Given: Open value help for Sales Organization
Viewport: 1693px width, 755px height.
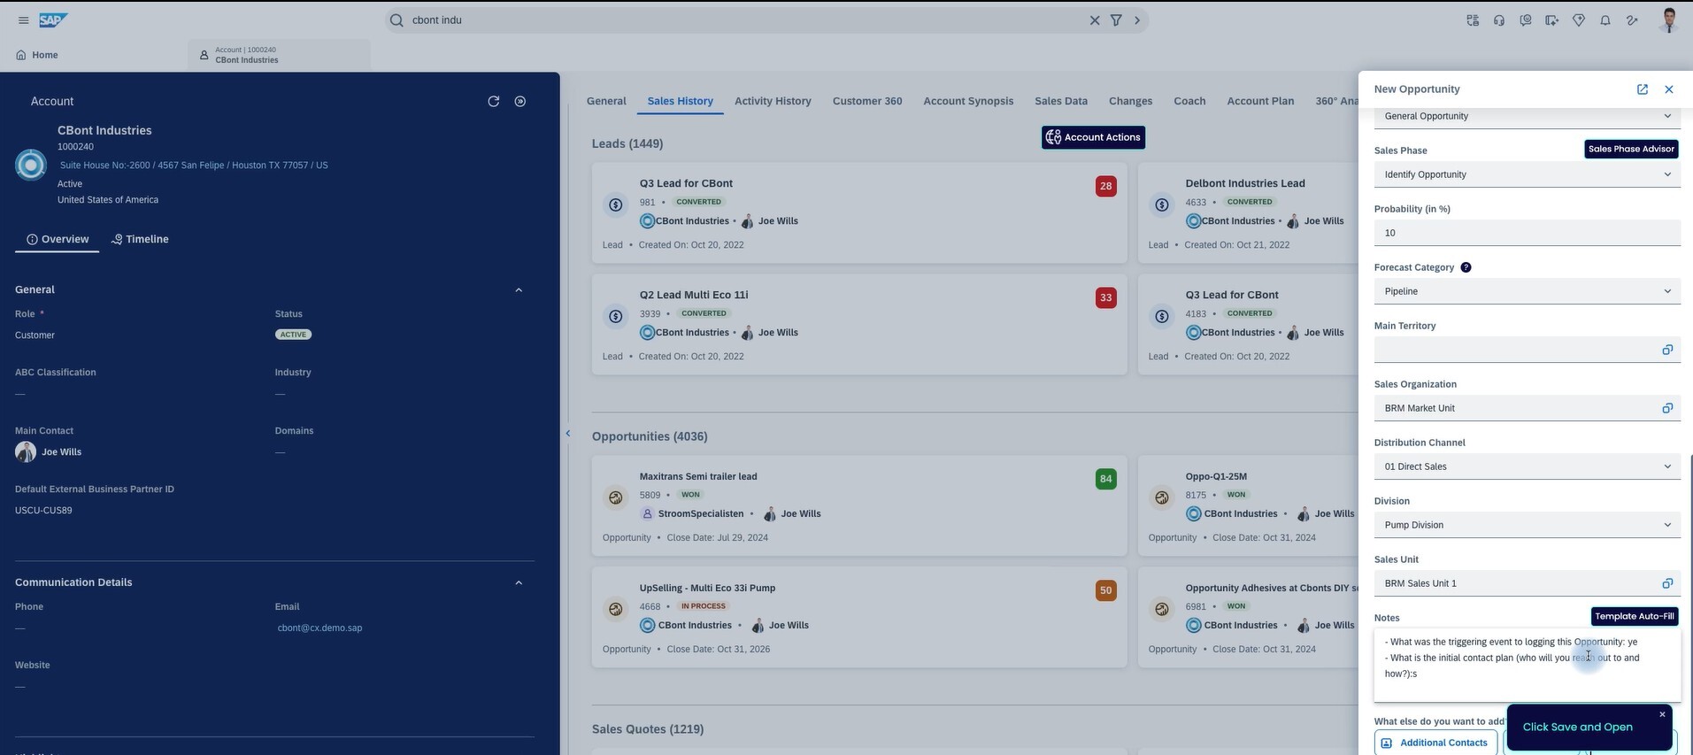Looking at the screenshot, I should tap(1666, 408).
